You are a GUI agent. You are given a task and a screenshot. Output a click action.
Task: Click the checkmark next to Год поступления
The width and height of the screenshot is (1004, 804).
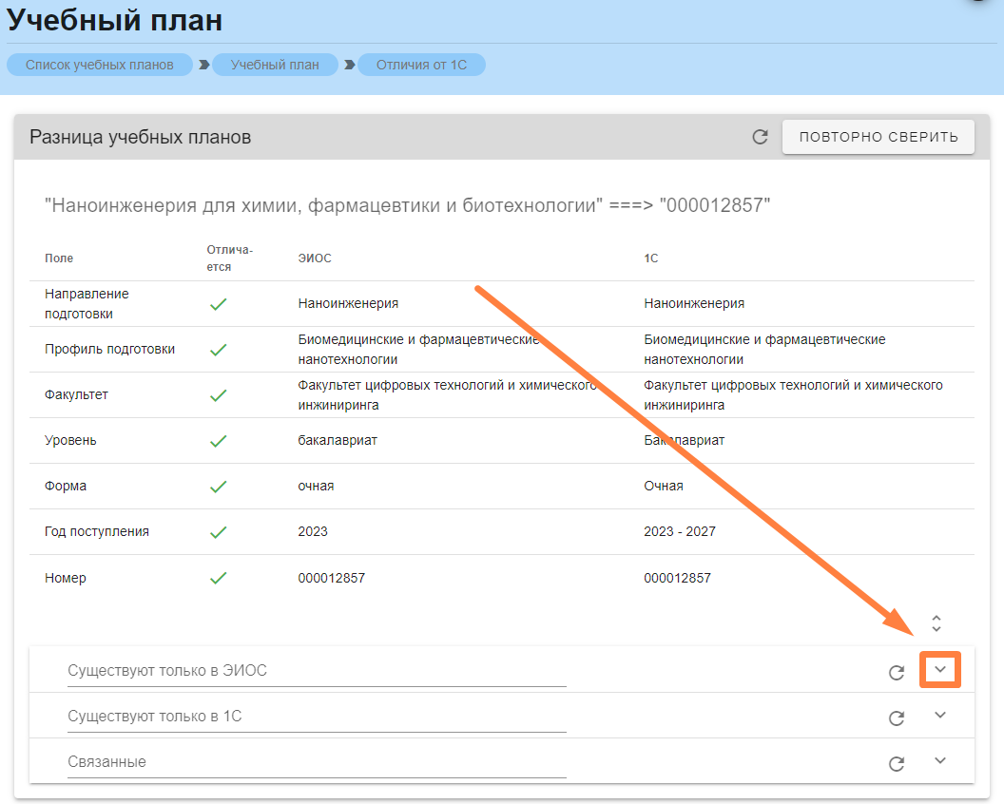(x=219, y=532)
